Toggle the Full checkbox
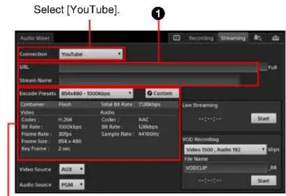This screenshot has height=196, width=286. [x=264, y=67]
